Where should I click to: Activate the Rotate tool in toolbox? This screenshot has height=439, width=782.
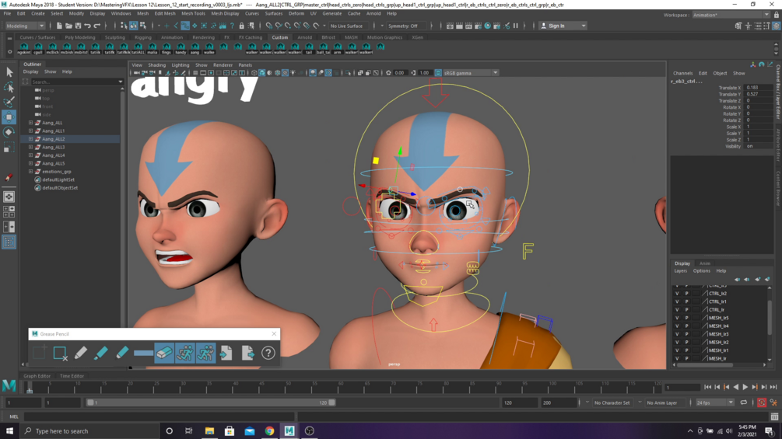pyautogui.click(x=9, y=132)
